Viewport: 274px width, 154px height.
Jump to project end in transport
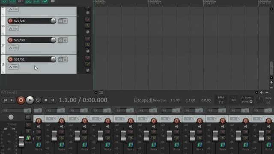click(x=12, y=100)
